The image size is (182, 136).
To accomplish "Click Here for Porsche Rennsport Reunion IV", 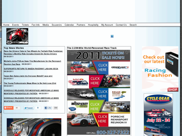I will 102,119.
